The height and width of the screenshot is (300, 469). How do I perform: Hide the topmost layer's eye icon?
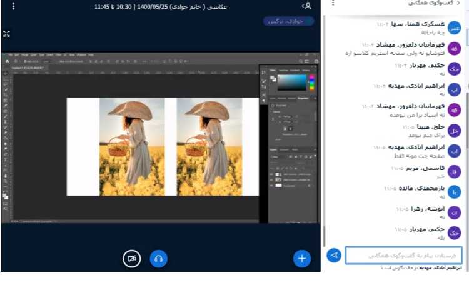point(271,174)
